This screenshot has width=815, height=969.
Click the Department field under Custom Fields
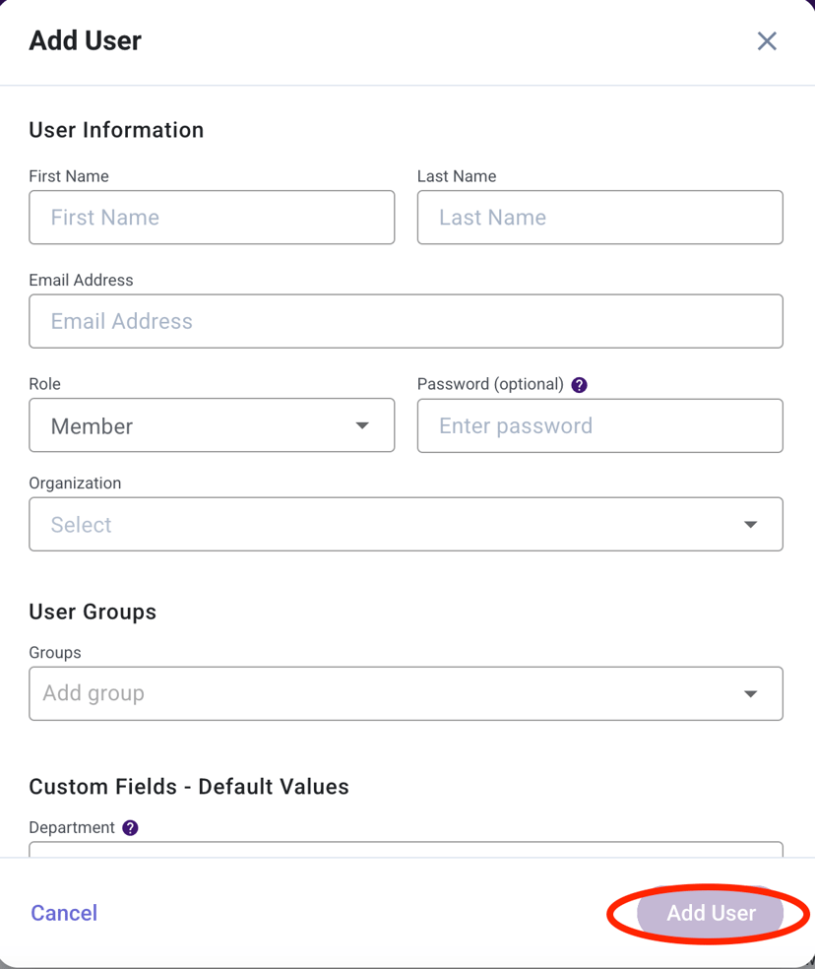(x=406, y=855)
